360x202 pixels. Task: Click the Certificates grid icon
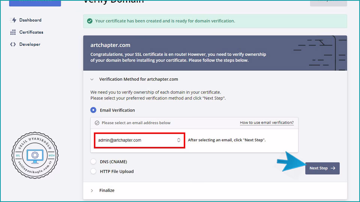click(13, 32)
